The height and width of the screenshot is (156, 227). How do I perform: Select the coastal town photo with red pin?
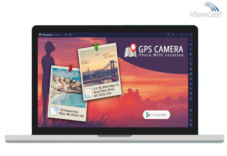pos(67,93)
